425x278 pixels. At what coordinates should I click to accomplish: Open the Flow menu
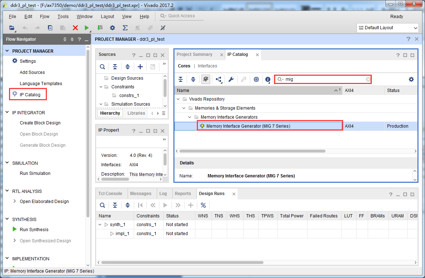(44, 17)
